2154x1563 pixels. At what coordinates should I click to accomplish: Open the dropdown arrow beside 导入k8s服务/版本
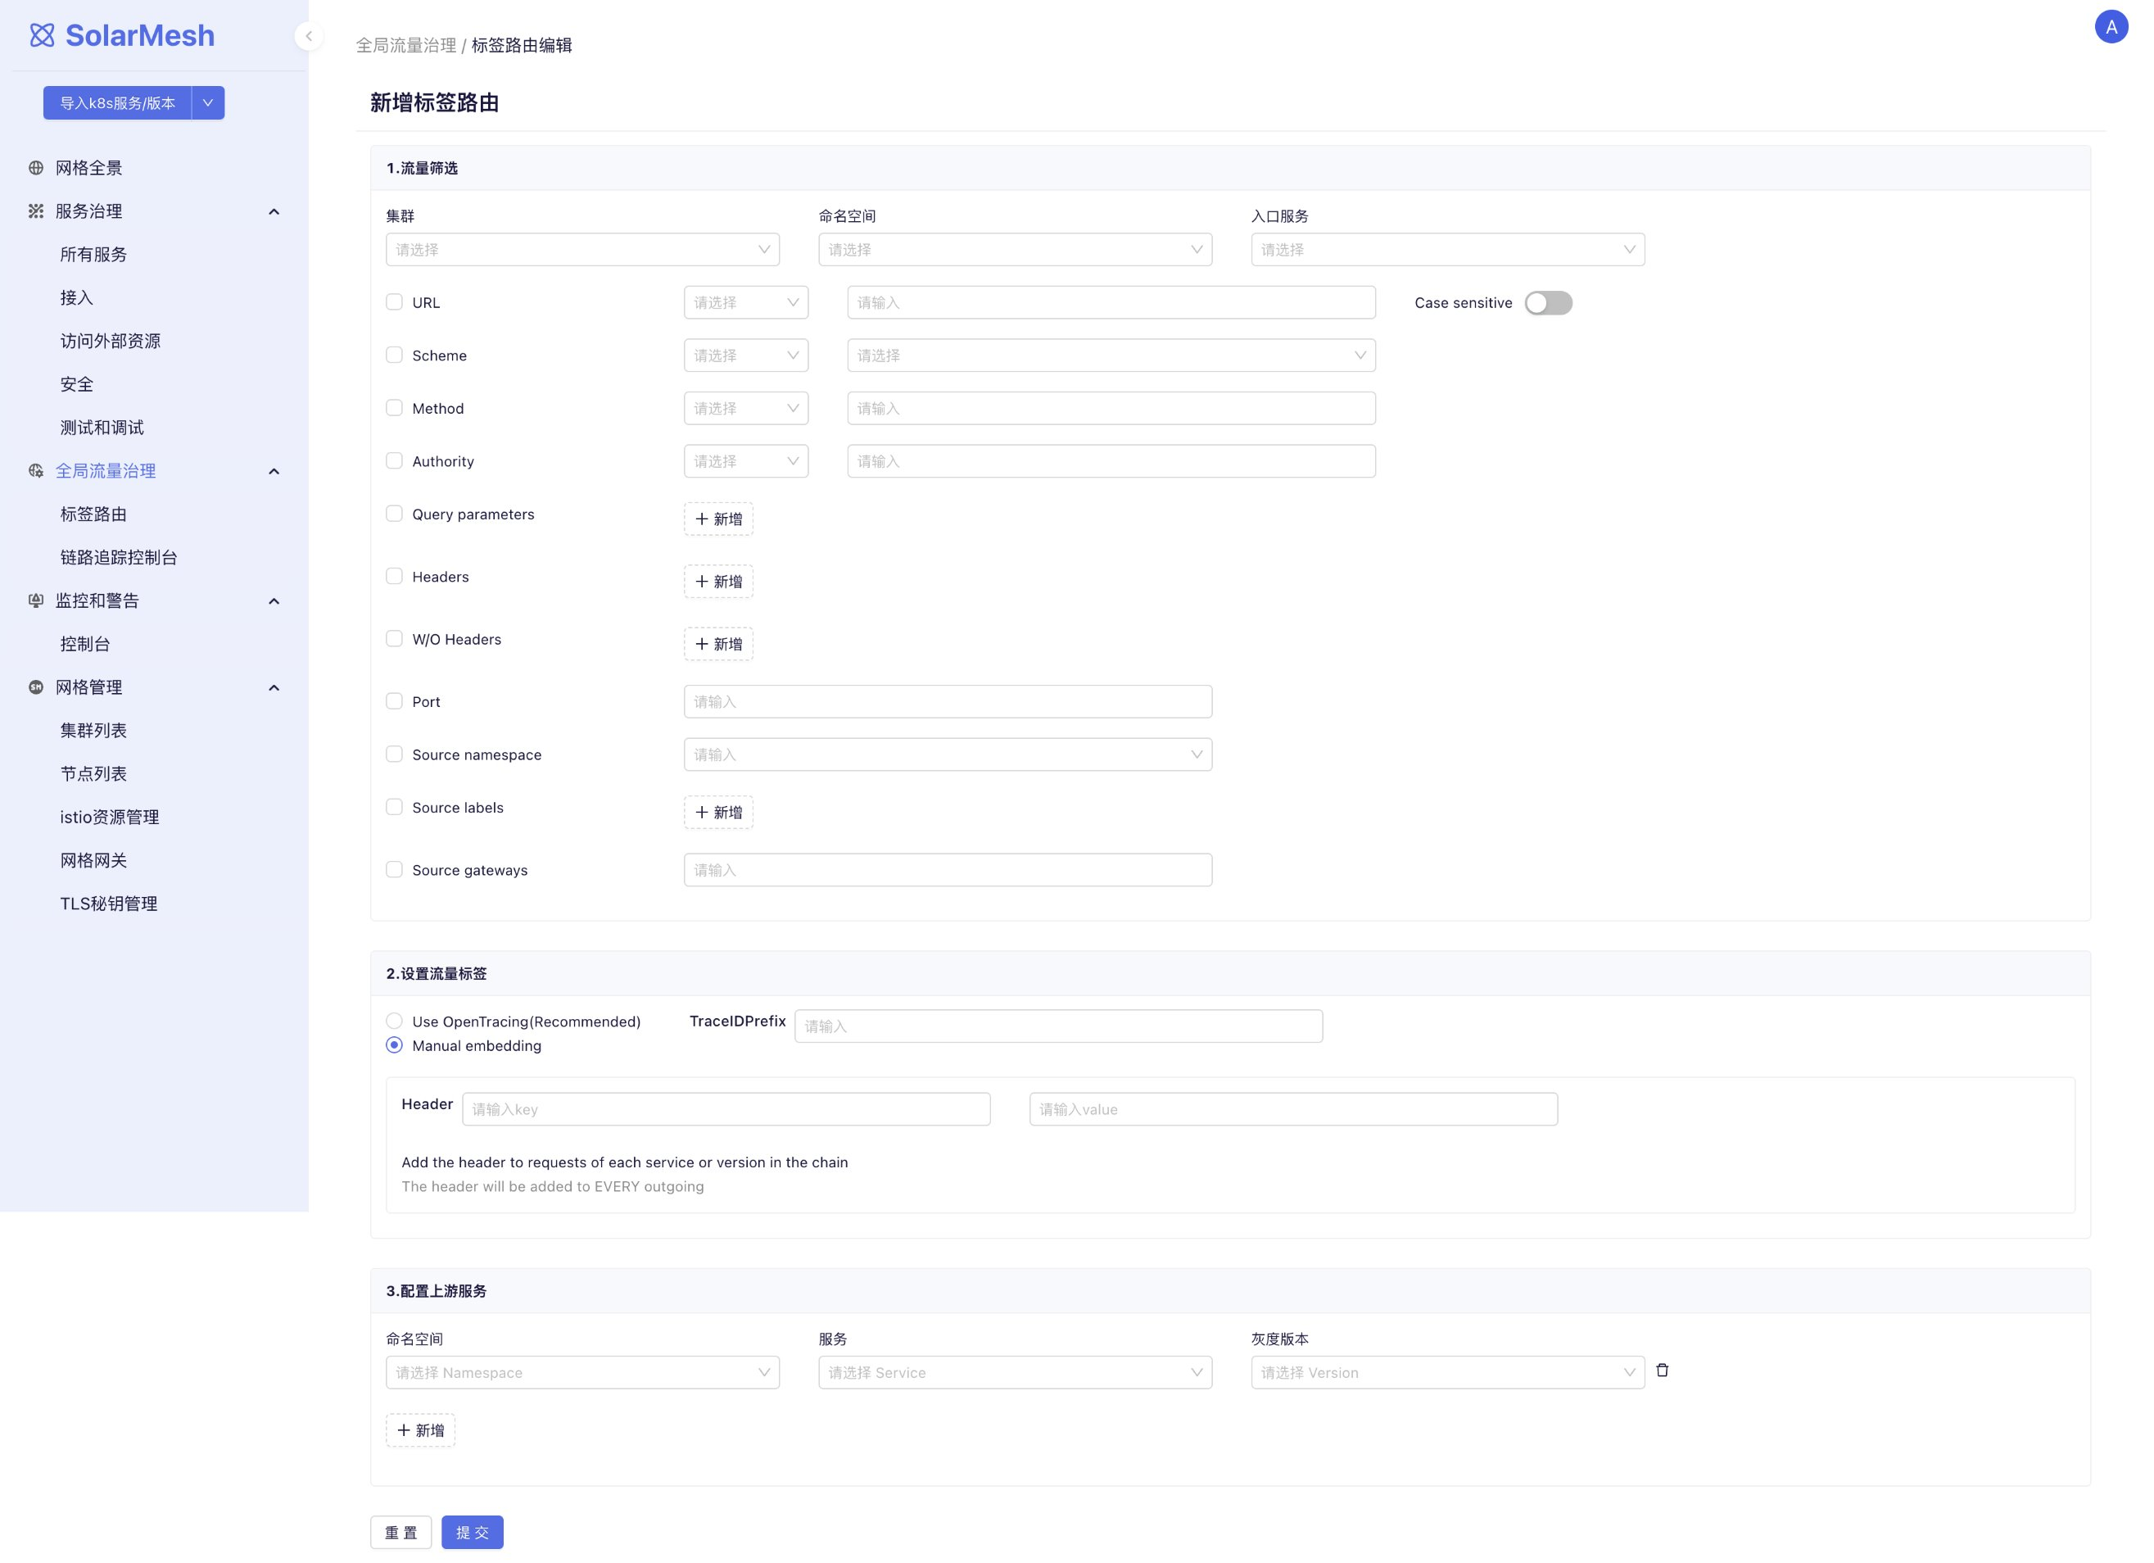point(208,102)
